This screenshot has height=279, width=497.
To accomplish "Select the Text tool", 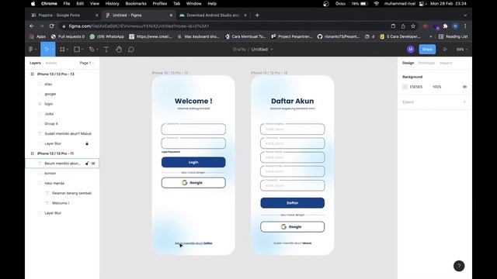I will tap(106, 50).
